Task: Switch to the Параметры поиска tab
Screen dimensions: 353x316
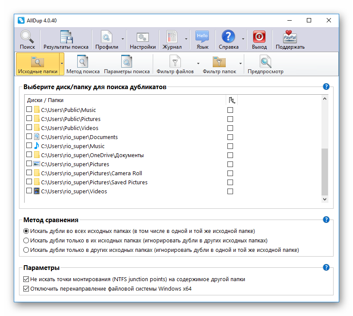Action: pos(126,64)
